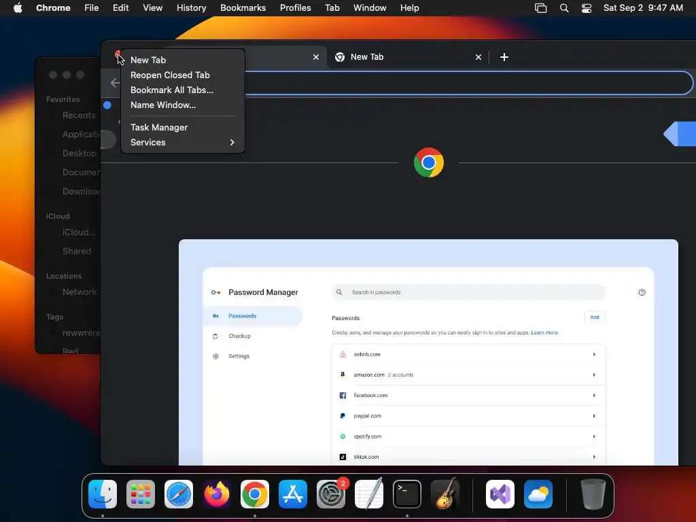Open the History menu
The image size is (696, 522).
pyautogui.click(x=191, y=7)
